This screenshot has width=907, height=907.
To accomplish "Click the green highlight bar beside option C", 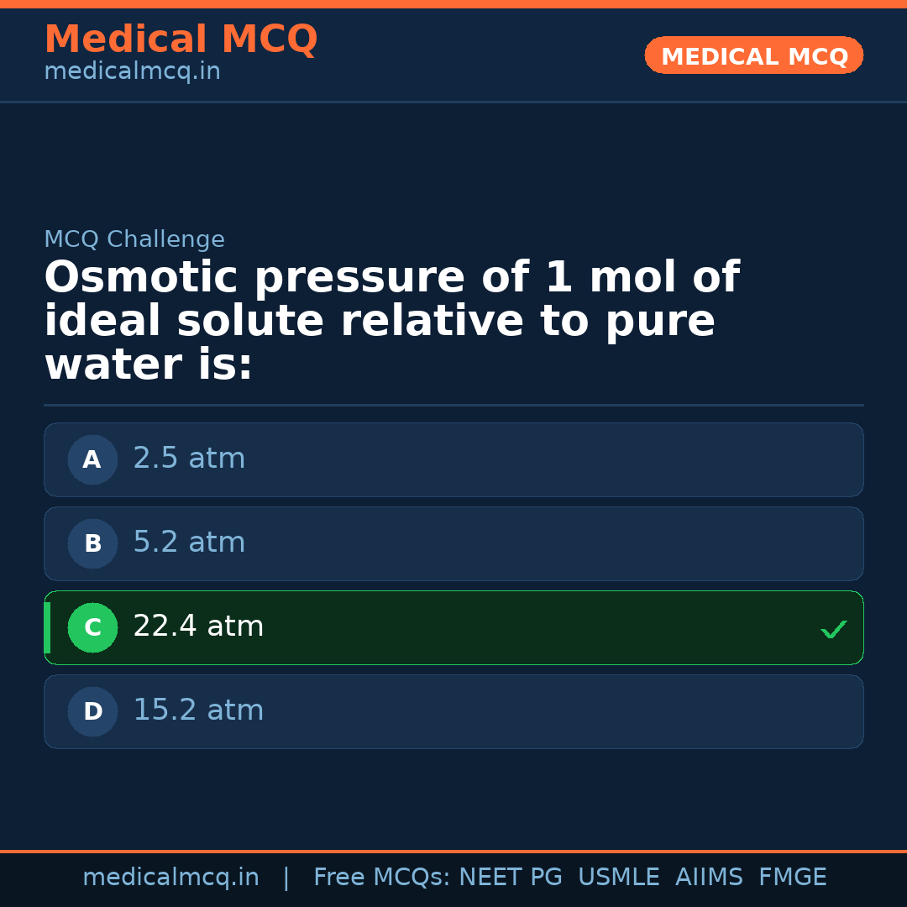I will tap(46, 627).
